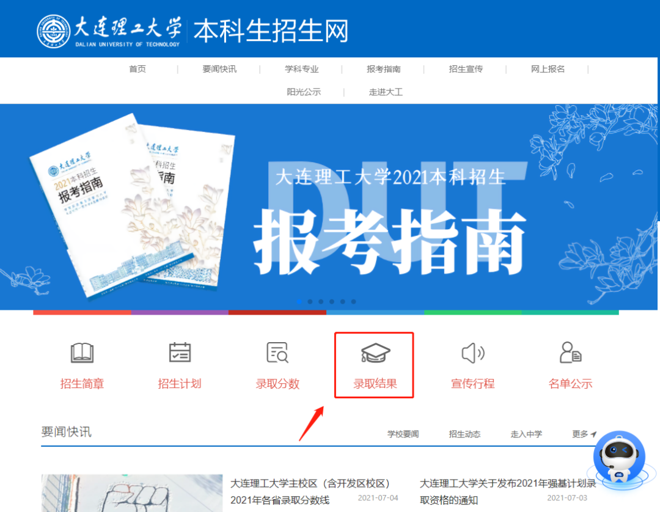Open the 学科专业 navigation item
660x512 pixels.
[x=301, y=69]
